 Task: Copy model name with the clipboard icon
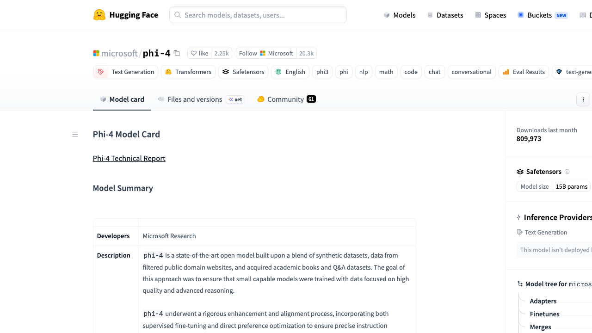click(177, 53)
